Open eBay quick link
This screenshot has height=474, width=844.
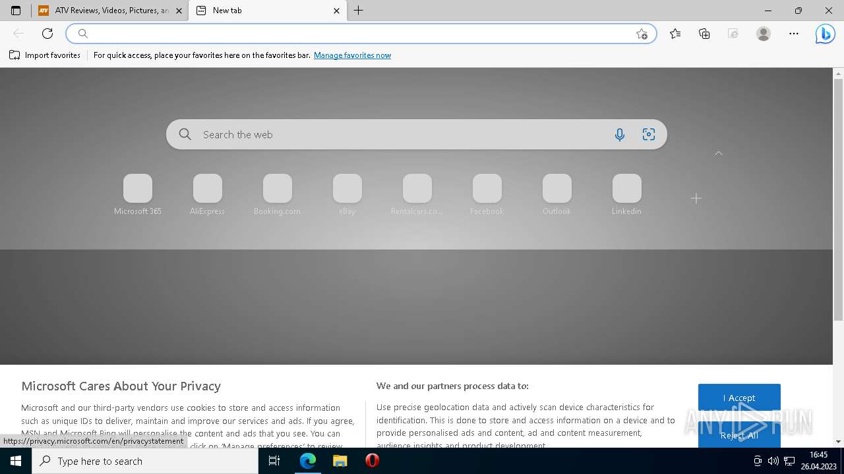pos(347,195)
